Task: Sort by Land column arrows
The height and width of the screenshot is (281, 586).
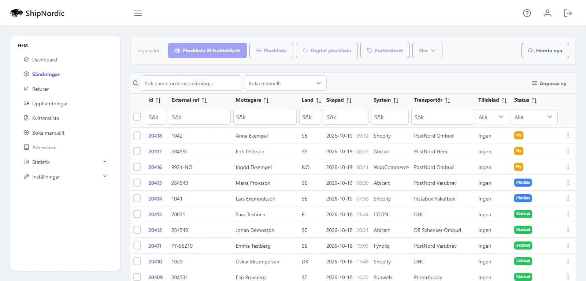Action: click(x=319, y=100)
